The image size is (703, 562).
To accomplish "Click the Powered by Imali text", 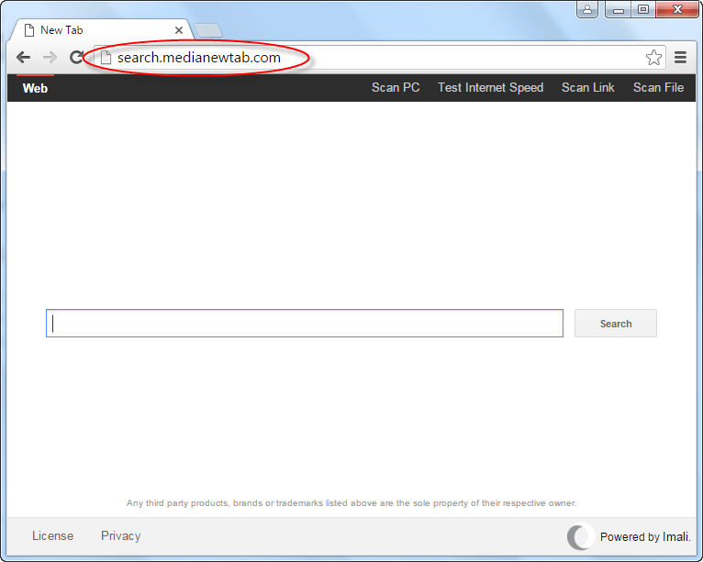I will (645, 536).
